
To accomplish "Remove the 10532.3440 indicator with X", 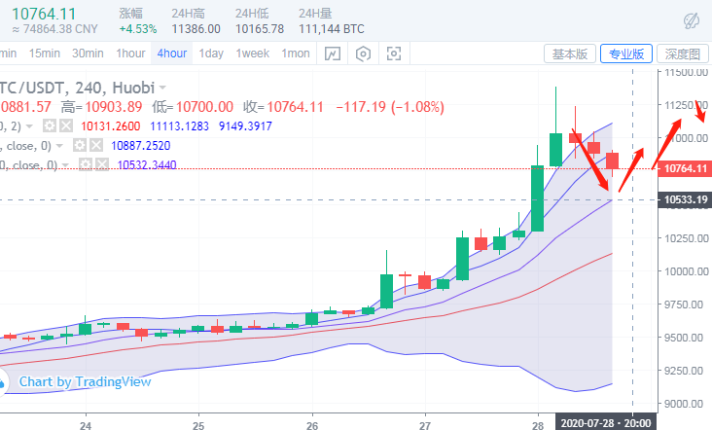I will [x=102, y=164].
